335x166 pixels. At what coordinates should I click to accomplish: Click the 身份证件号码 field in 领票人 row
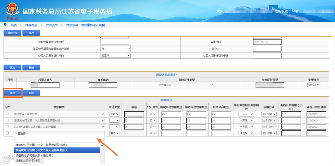(x=270, y=85)
